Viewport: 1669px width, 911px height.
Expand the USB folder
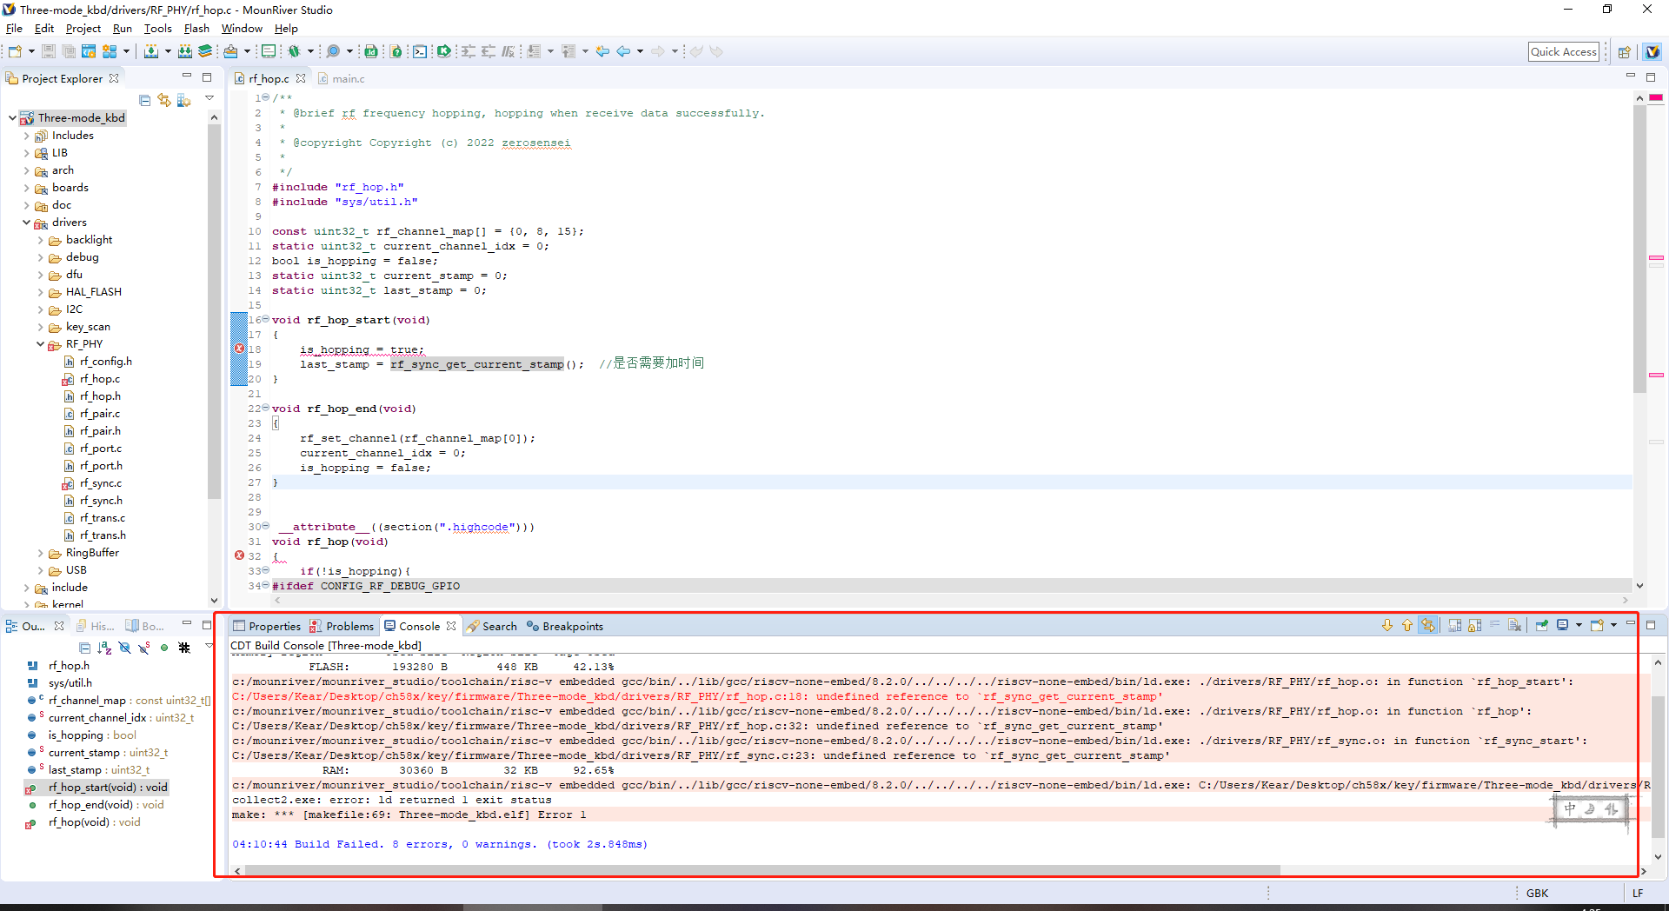click(41, 570)
